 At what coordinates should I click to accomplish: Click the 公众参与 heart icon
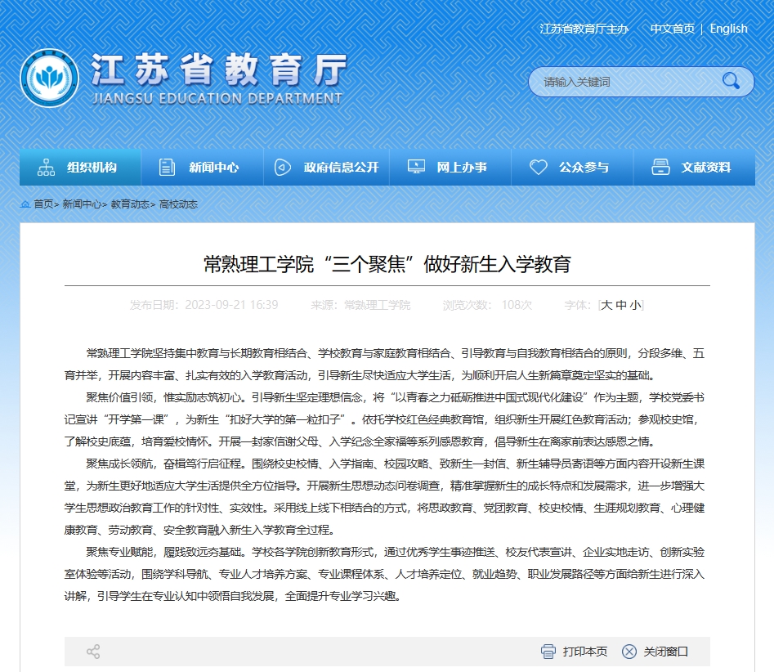point(538,168)
